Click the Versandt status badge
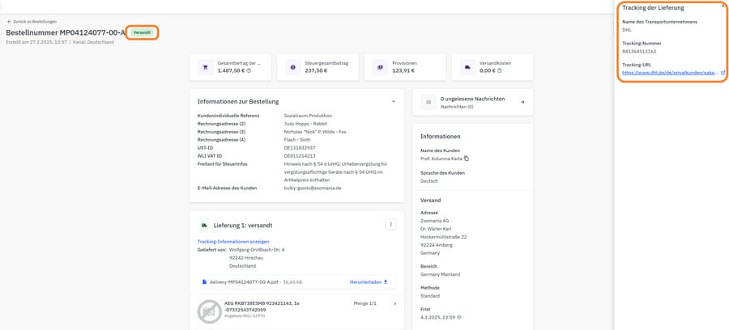Image resolution: width=729 pixels, height=330 pixels. pos(142,32)
